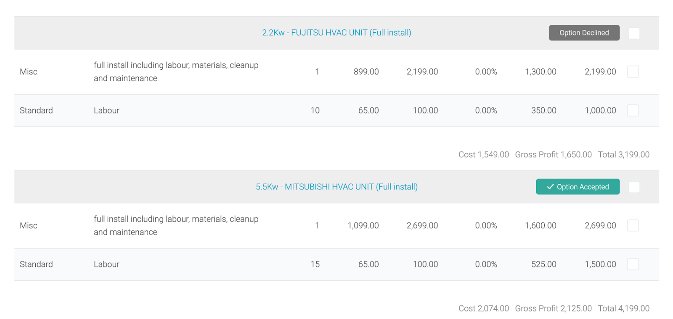This screenshot has width=673, height=319.
Task: Open the 5.5Kw Mitsubishi HVAC Unit link
Action: click(336, 187)
